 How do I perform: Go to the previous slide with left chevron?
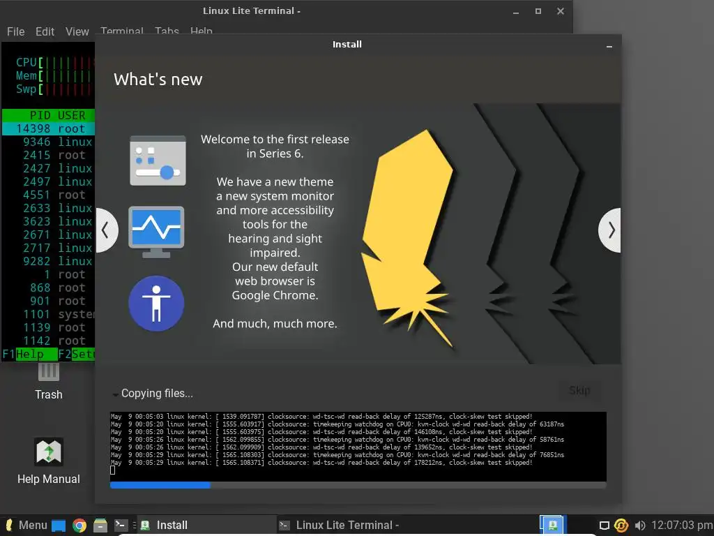tap(107, 230)
